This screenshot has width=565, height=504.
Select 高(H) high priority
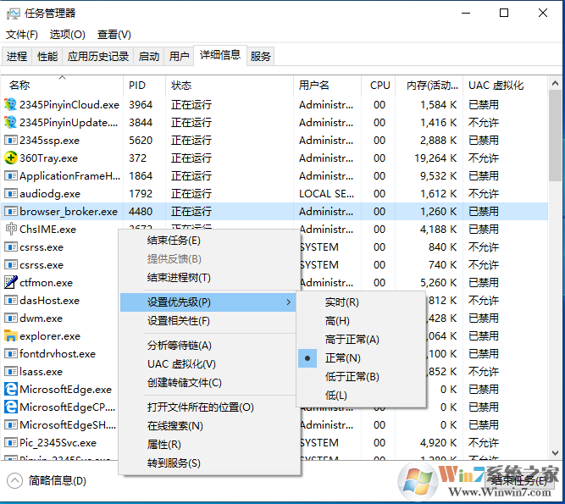pyautogui.click(x=361, y=321)
